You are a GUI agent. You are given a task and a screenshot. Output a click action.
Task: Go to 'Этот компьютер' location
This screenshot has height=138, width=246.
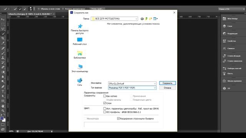point(80,69)
